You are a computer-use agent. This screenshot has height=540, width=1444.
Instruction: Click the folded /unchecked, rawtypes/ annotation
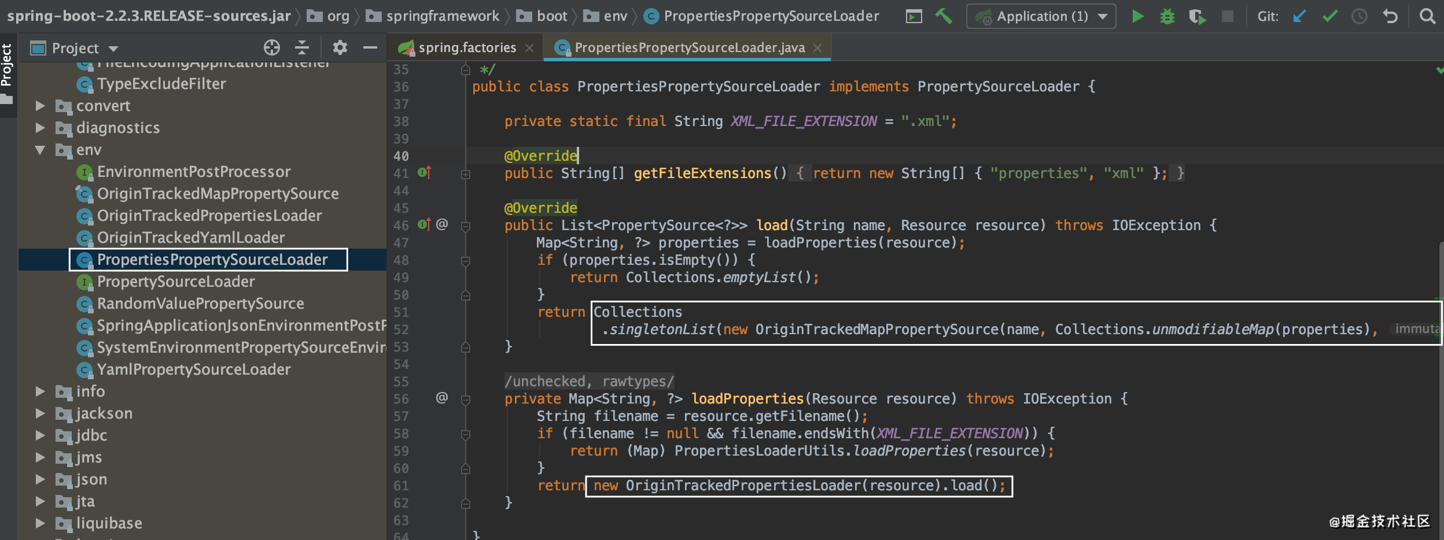click(590, 381)
